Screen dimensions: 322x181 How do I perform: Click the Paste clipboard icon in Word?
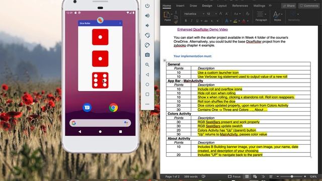coord(167,15)
